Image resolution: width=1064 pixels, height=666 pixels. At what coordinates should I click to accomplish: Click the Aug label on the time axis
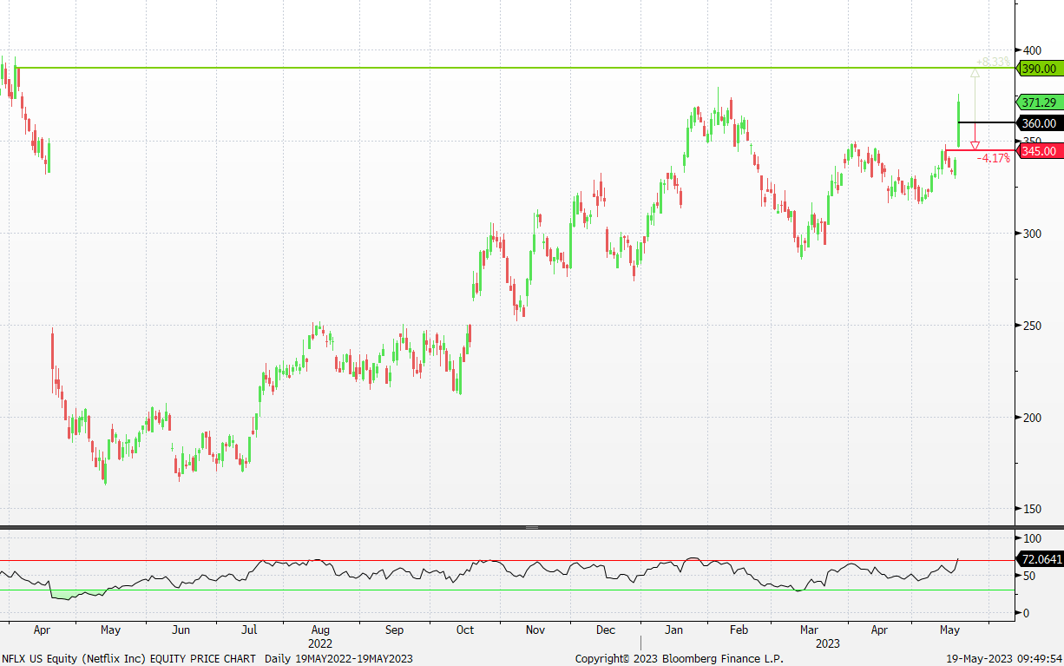[320, 630]
